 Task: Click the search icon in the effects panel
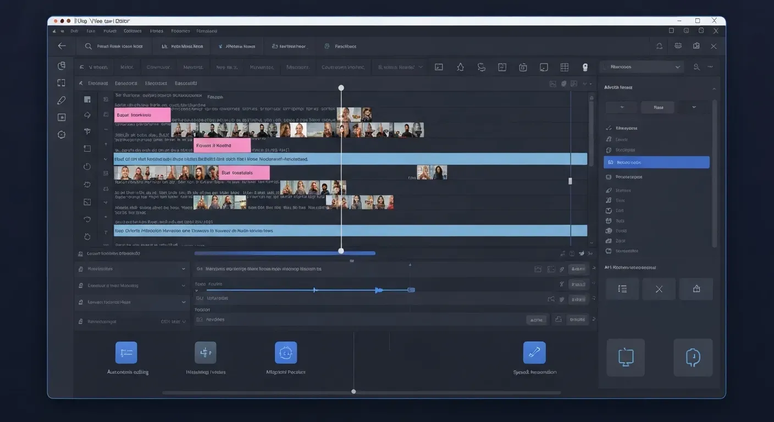click(696, 66)
